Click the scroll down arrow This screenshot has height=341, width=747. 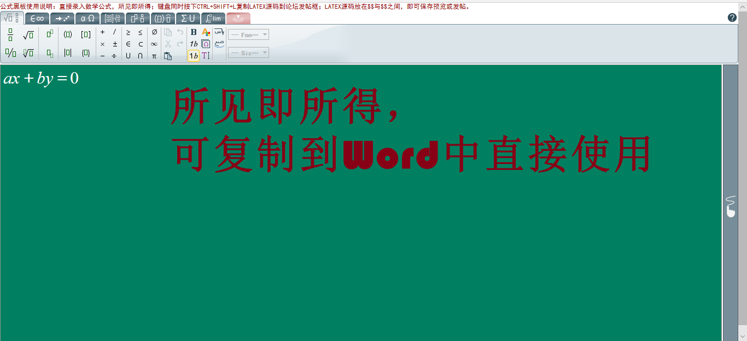[x=742, y=336]
